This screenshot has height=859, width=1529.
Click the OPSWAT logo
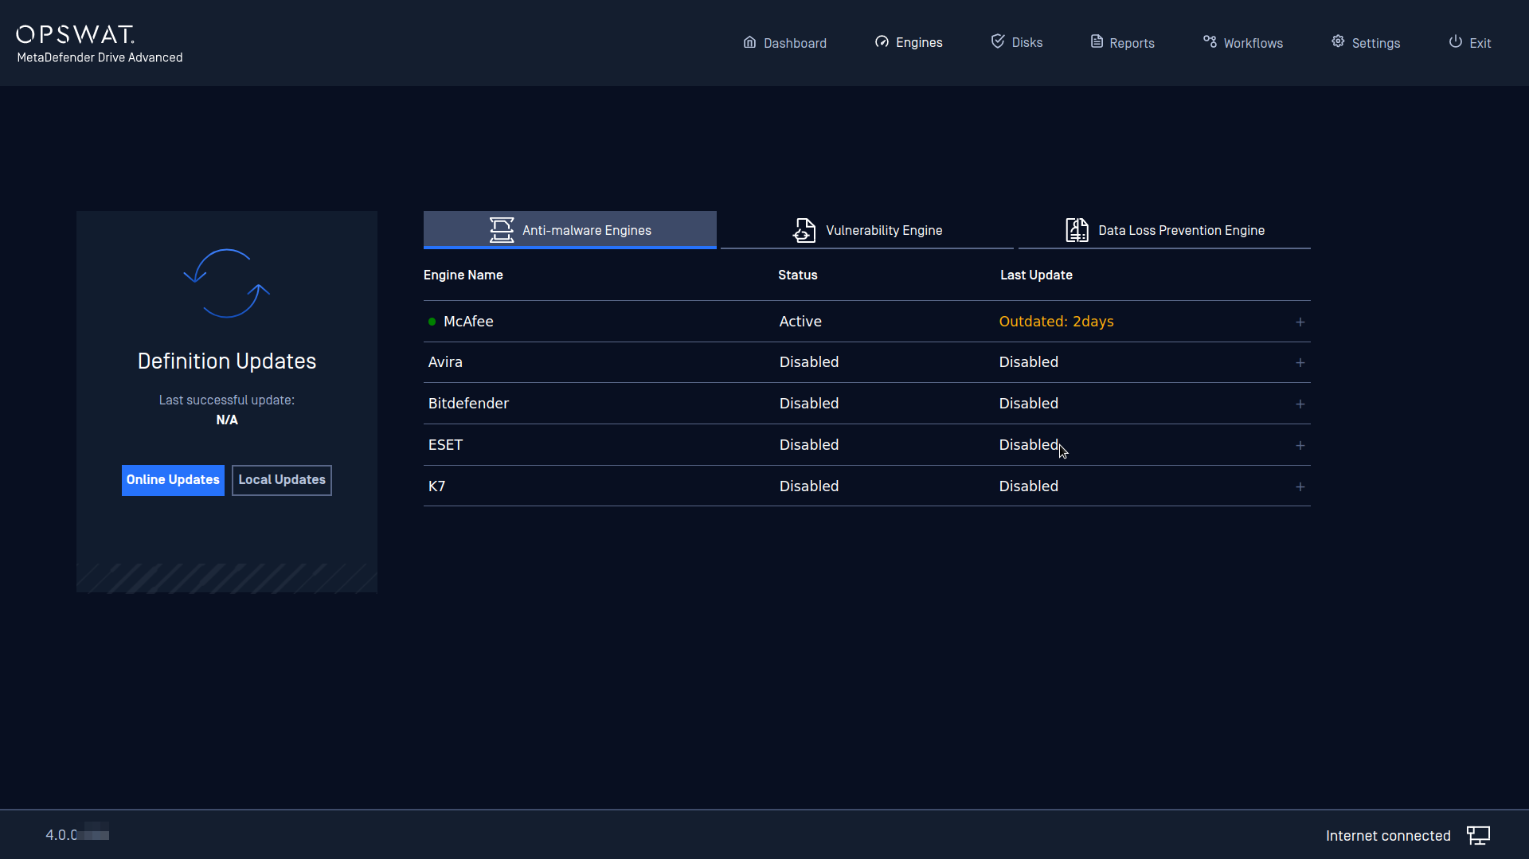pyautogui.click(x=76, y=34)
